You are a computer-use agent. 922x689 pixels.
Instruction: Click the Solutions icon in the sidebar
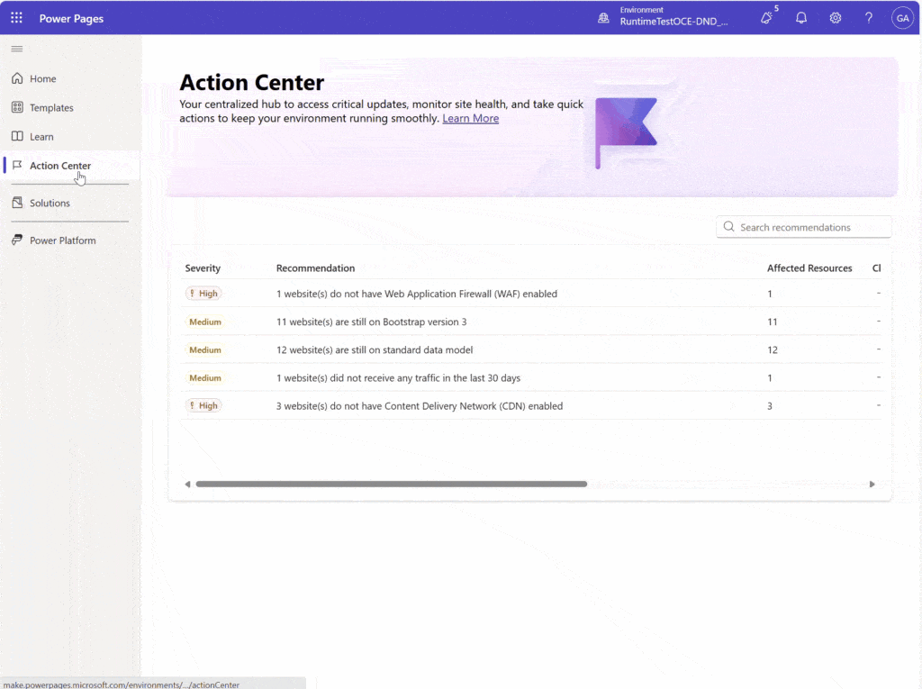17,203
